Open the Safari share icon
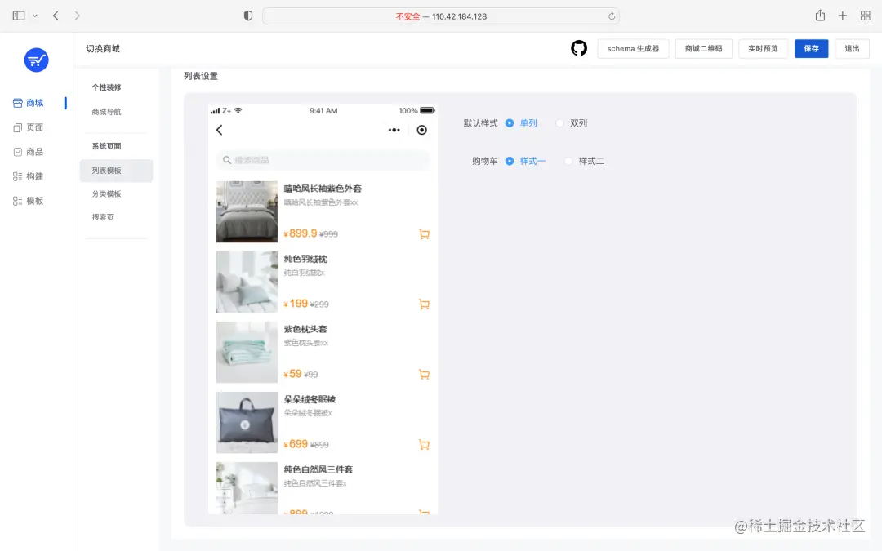 [820, 16]
